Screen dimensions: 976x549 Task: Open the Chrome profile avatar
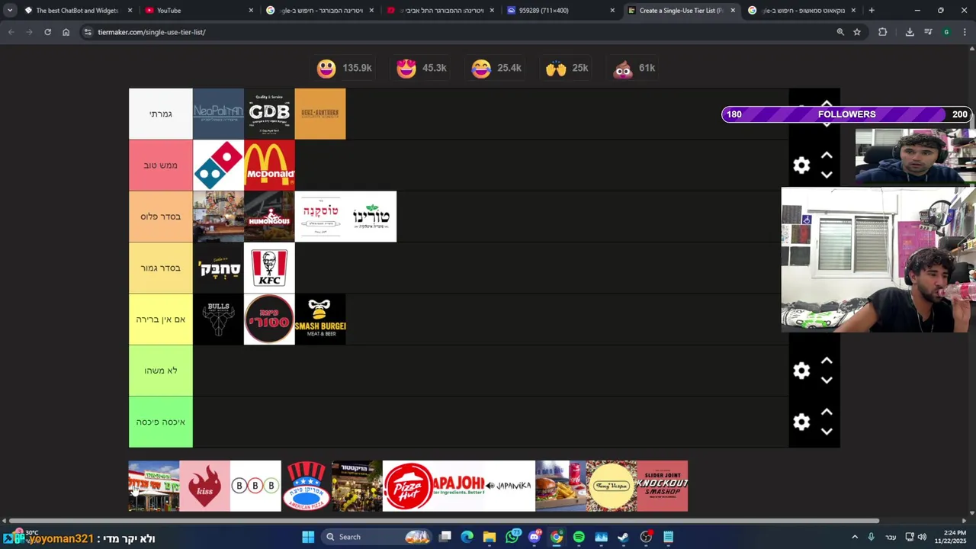(x=946, y=32)
